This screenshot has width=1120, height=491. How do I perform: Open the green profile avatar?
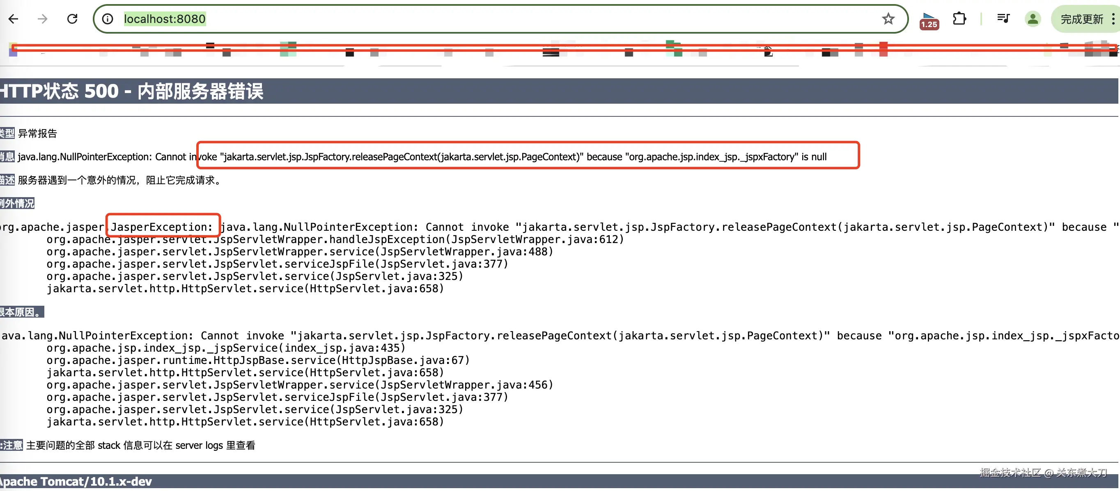(1033, 19)
